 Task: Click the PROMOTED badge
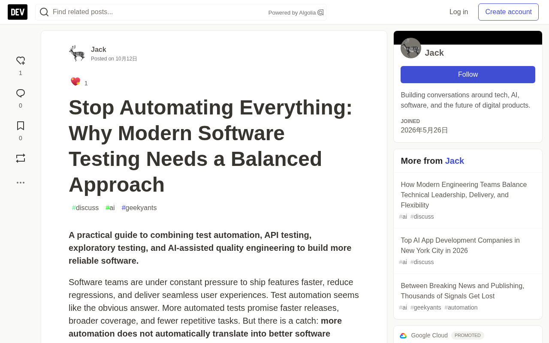point(468,335)
